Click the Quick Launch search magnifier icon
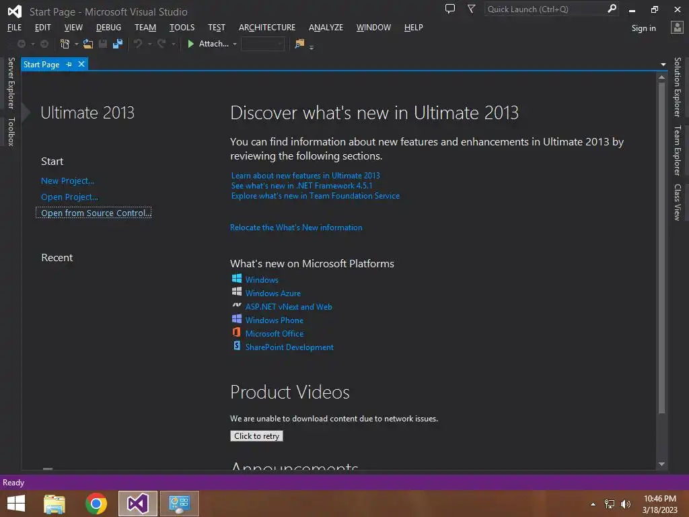 [612, 9]
